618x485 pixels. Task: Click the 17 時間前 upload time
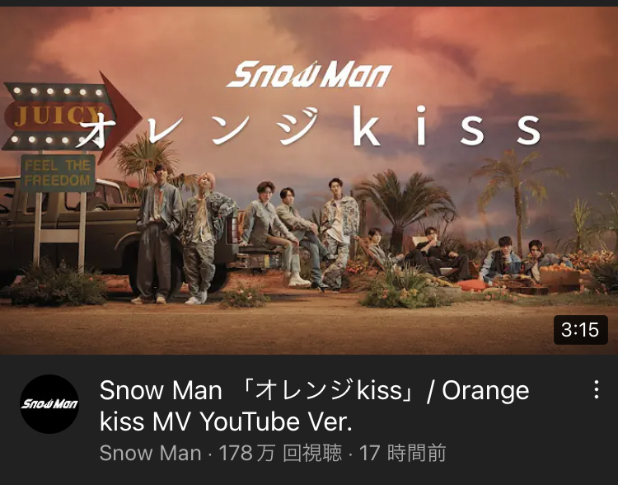(402, 453)
